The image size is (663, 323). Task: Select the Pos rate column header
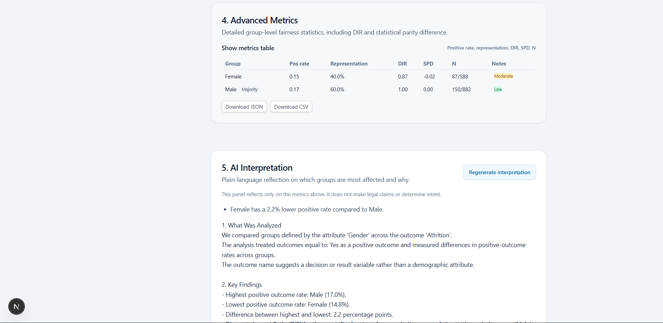(299, 64)
